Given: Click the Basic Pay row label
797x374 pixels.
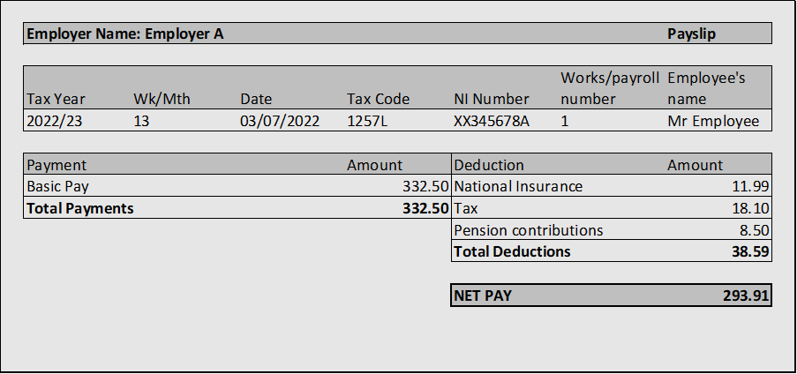Looking at the screenshot, I should click(57, 186).
